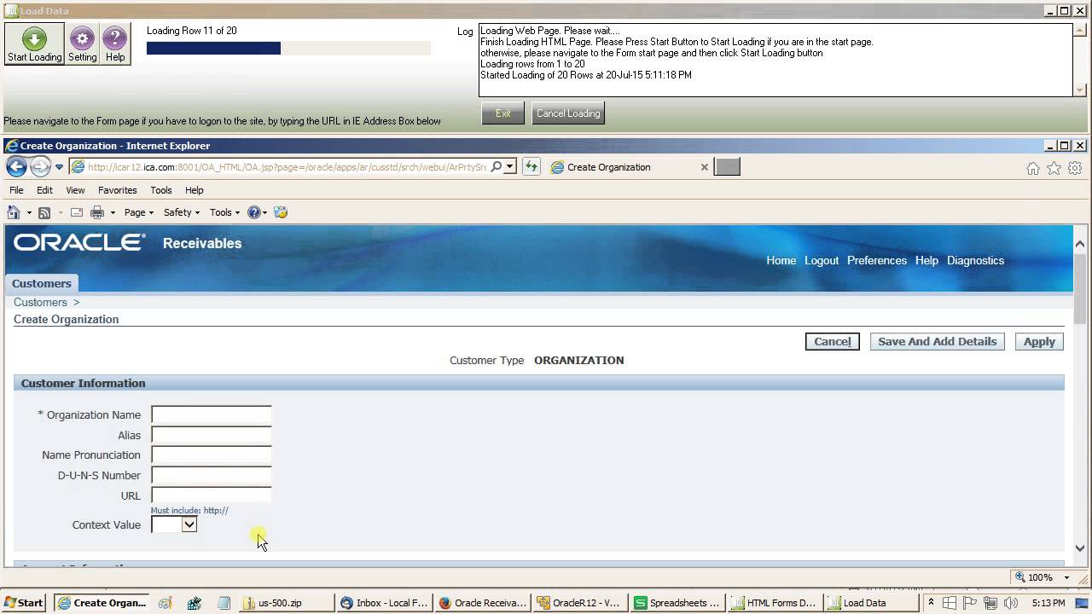The image size is (1092, 614).
Task: Click the command bar Home icon
Action: click(x=14, y=212)
